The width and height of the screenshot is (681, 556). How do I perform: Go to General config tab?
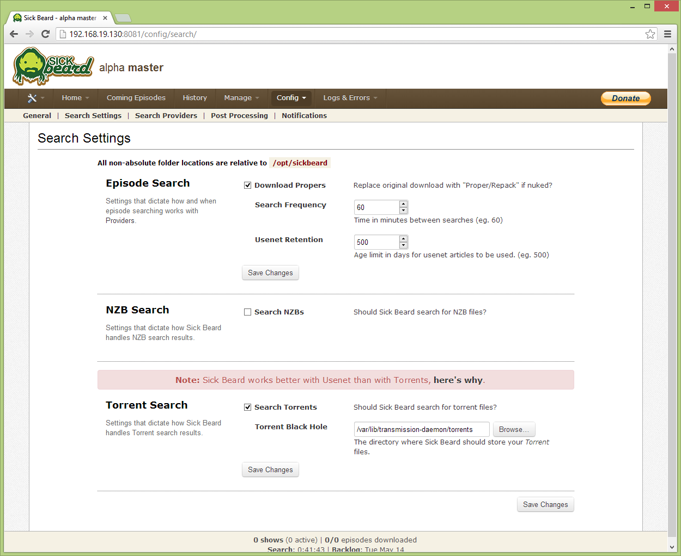point(37,116)
